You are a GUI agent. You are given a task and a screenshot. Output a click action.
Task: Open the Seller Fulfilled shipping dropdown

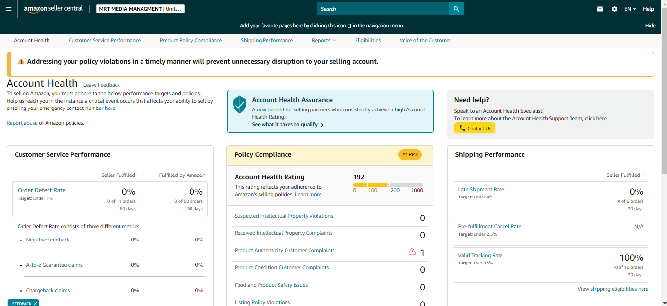(x=626, y=175)
